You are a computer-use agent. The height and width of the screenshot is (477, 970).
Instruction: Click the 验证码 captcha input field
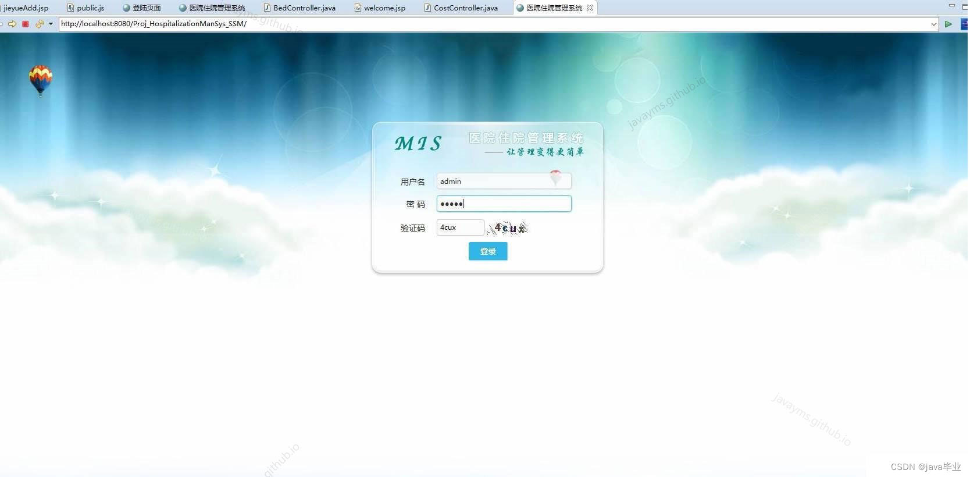460,227
